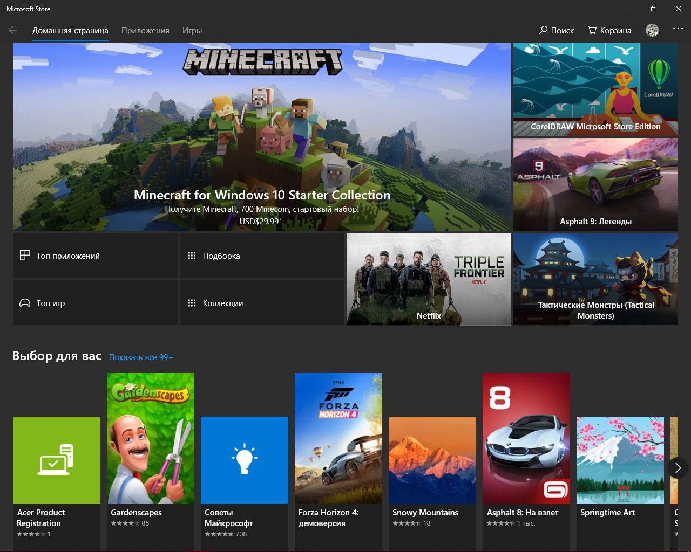Click the Snowy Mountains title text
691x552 pixels.
tap(425, 513)
